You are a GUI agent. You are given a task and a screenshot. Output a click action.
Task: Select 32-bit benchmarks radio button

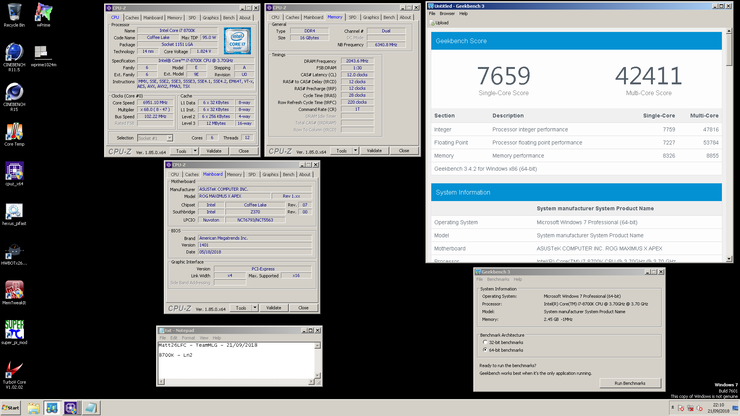[x=485, y=342]
